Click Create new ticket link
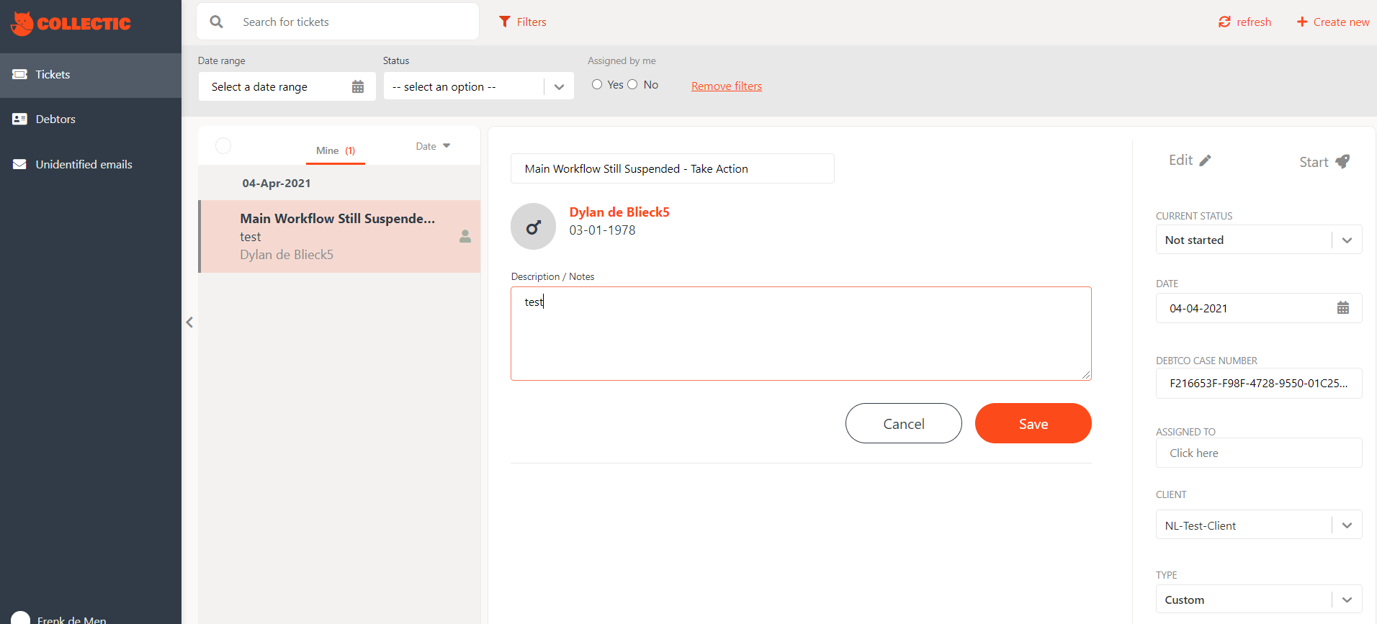Viewport: 1377px width, 624px height. coord(1341,22)
